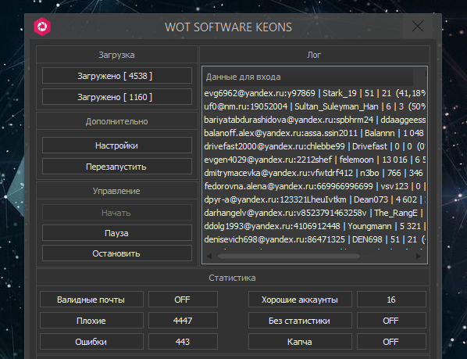Select the dmitrymacevka@yandex.ru log row
467x359 pixels.
(315, 173)
